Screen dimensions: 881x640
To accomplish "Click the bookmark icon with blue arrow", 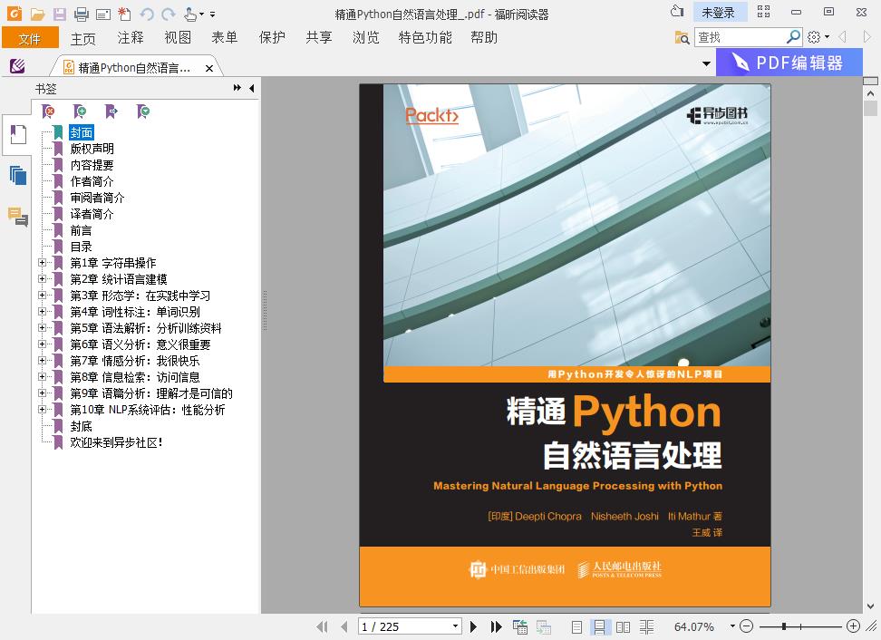I will 111,112.
